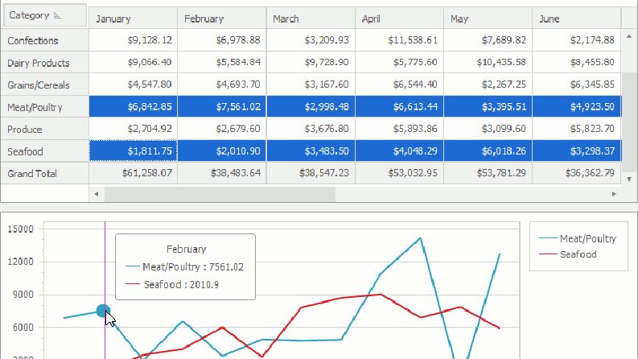Click the horizontal scrollbar right arrow
Image resolution: width=638 pixels, height=359 pixels.
tap(615, 194)
